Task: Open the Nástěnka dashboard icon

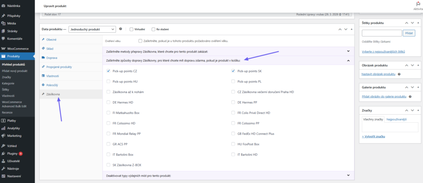Action: pyautogui.click(x=3, y=6)
